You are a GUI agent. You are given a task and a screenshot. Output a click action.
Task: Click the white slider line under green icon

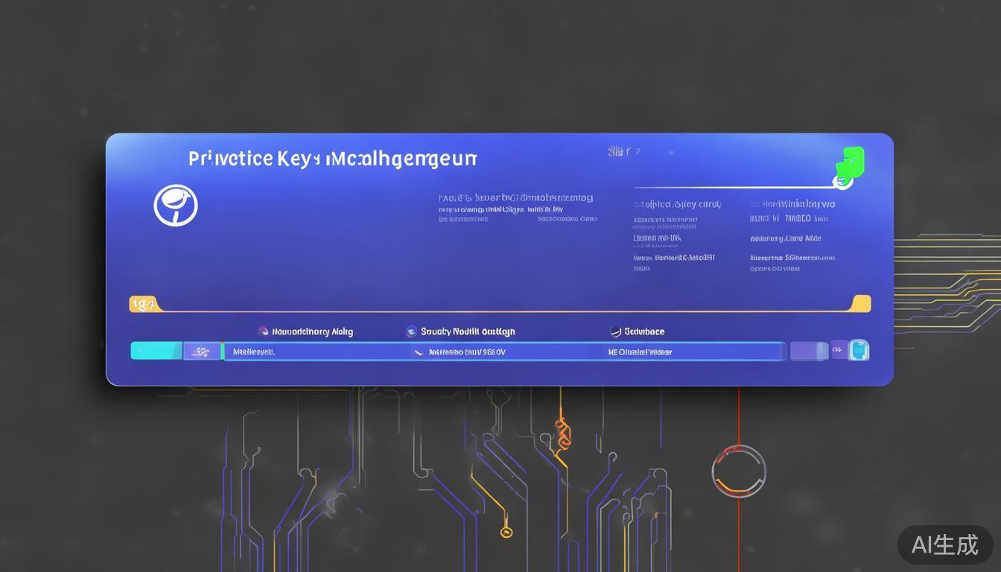[x=734, y=187]
